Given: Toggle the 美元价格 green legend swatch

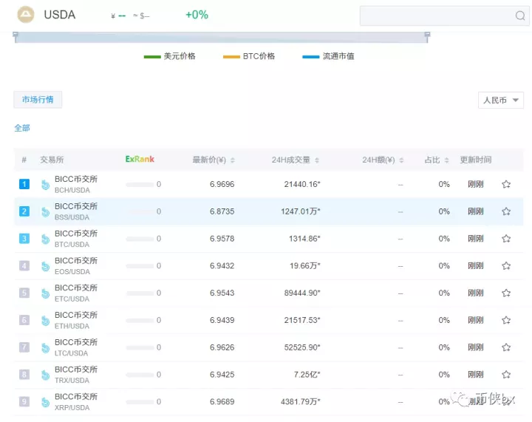Looking at the screenshot, I should (152, 57).
